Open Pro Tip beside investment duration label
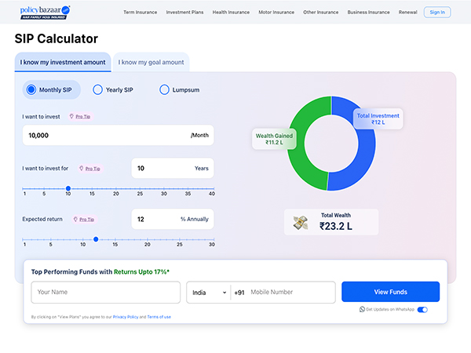The width and height of the screenshot is (471, 353). 82,168
